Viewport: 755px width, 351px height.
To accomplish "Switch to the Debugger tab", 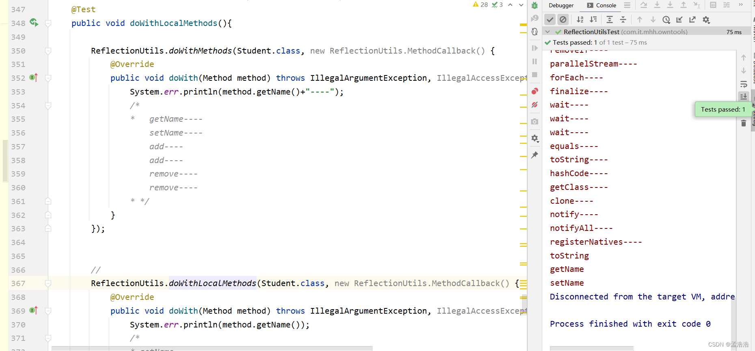I will pyautogui.click(x=561, y=5).
